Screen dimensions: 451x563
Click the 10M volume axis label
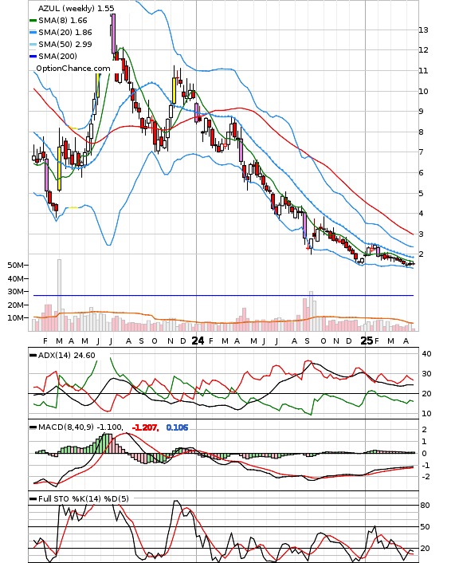(15, 318)
